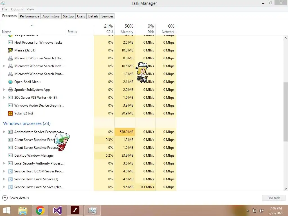The width and height of the screenshot is (288, 216).
Task: Sort by the Network column header
Action: (166, 29)
